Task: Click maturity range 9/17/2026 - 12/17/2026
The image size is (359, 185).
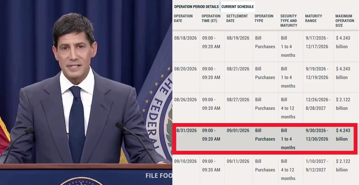Action: pyautogui.click(x=317, y=42)
